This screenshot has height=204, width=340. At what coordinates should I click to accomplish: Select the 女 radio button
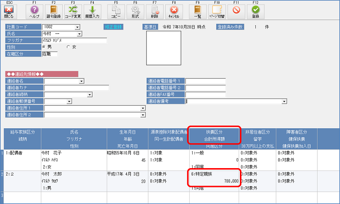(x=69, y=47)
